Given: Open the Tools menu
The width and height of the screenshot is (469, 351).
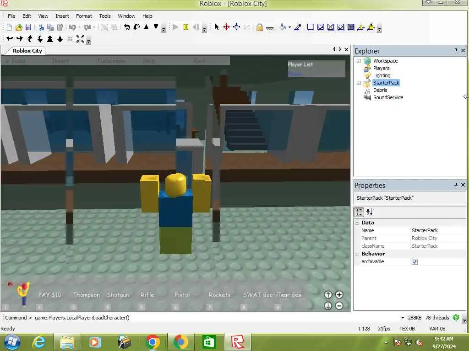Looking at the screenshot, I should click(105, 16).
